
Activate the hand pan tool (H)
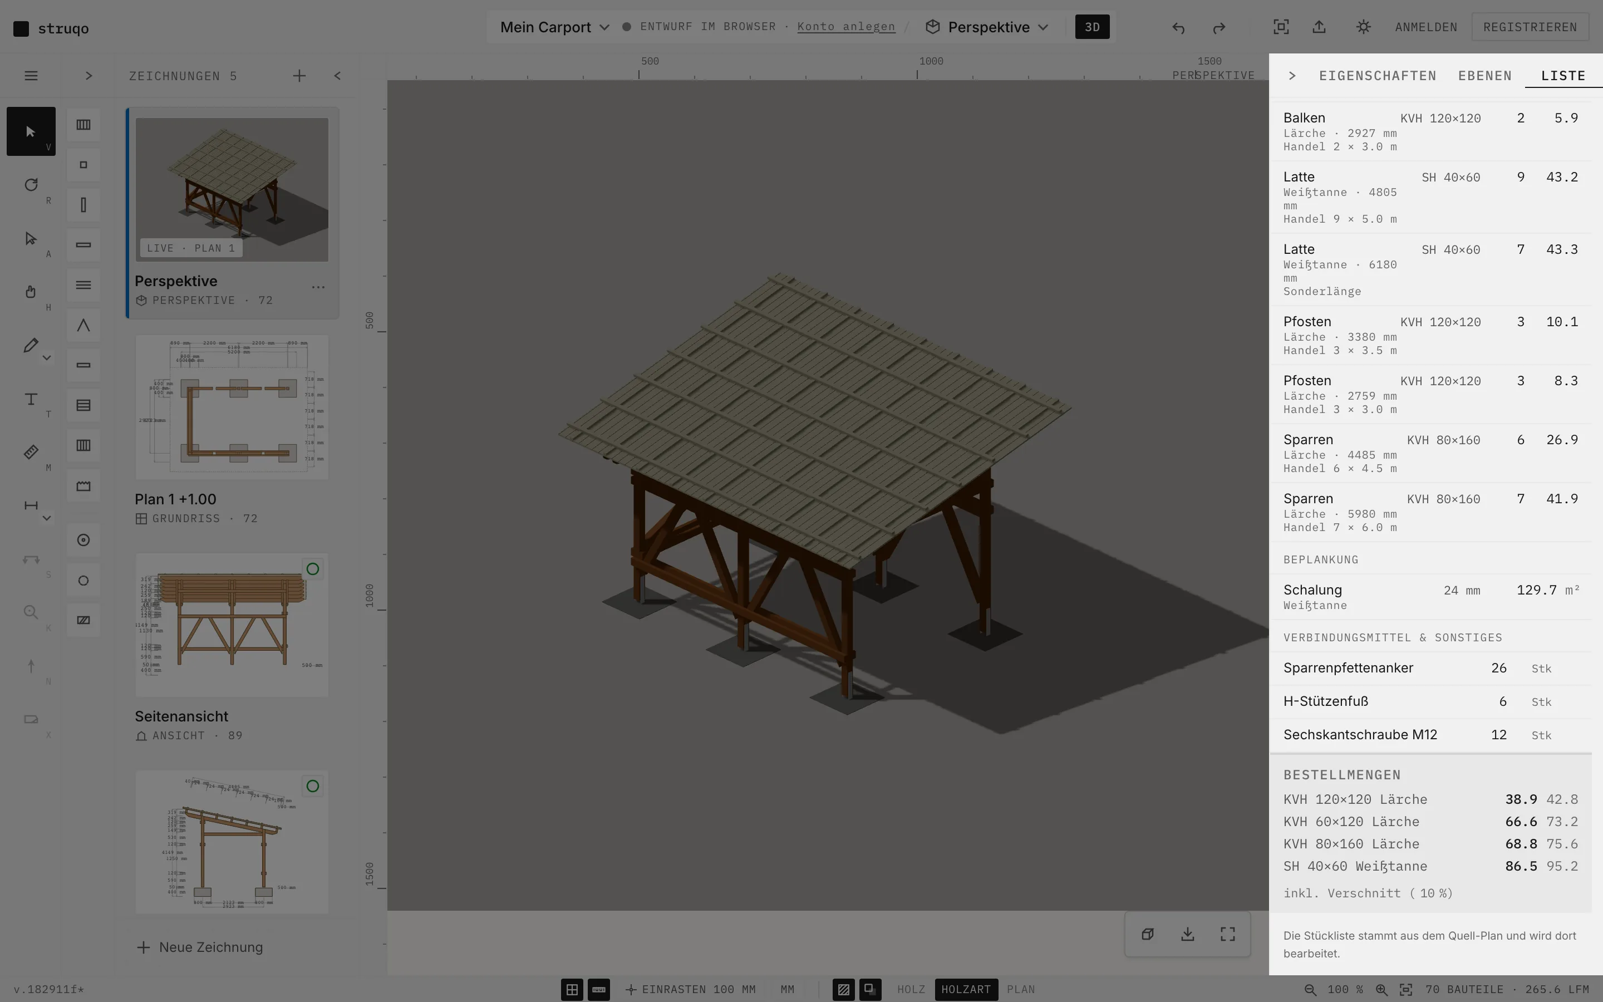coord(31,292)
